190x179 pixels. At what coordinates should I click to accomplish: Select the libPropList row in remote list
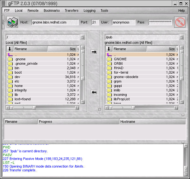tap(142, 99)
